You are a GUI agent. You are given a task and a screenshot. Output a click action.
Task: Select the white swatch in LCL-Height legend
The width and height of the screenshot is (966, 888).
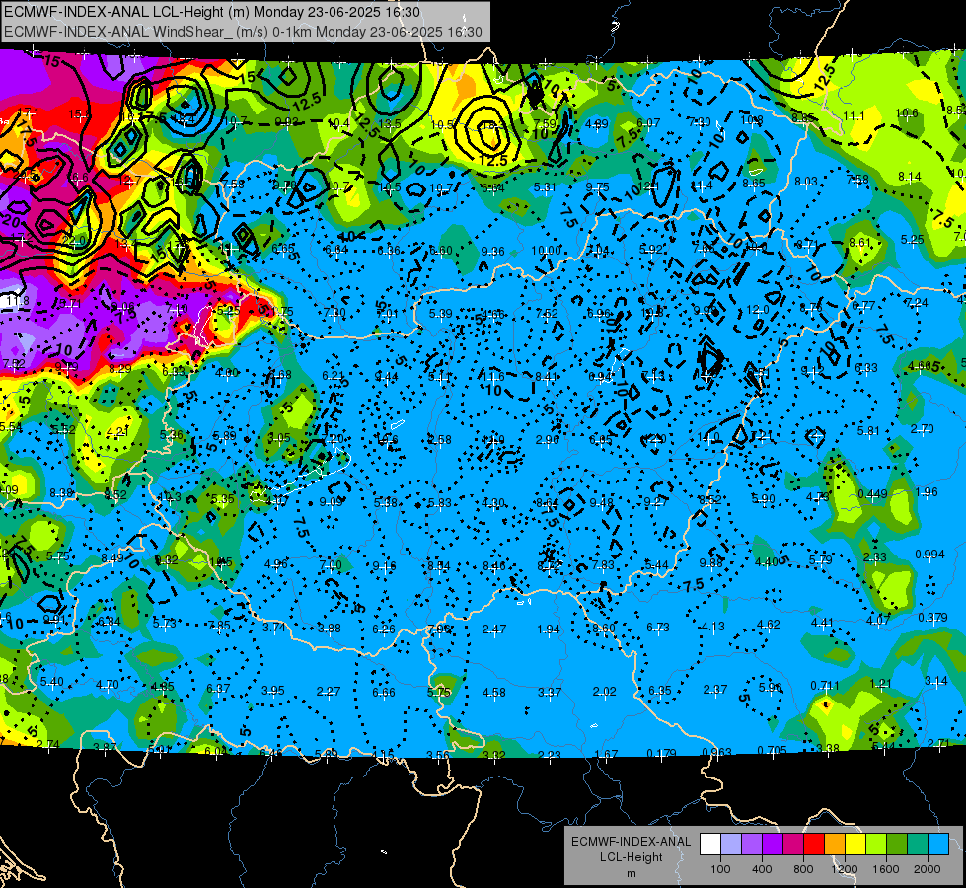click(710, 845)
